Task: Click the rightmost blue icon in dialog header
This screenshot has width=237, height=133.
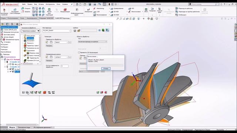Action: [x=107, y=30]
